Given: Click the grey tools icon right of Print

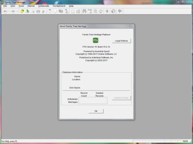Looking at the screenshot, I should pyautogui.click(x=44, y=12).
